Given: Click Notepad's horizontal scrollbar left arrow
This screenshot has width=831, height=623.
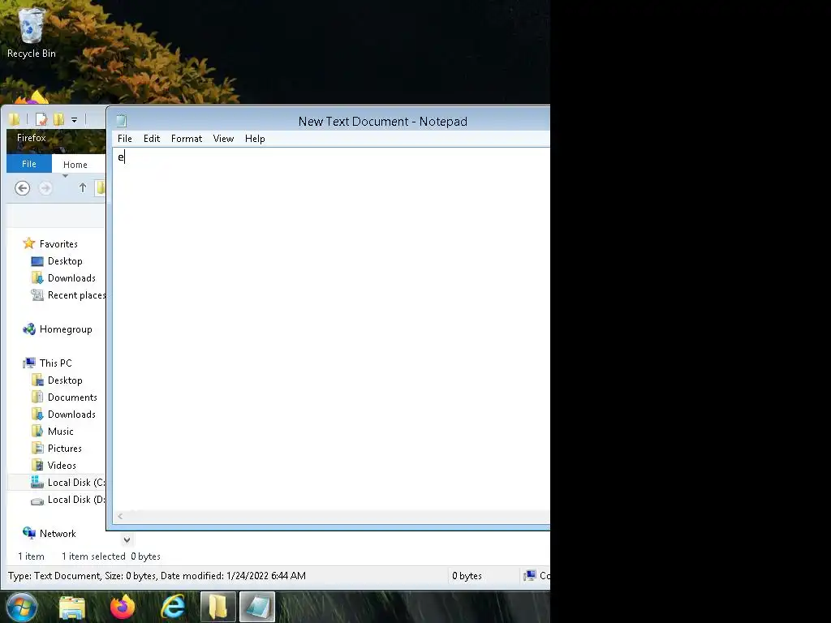Looking at the screenshot, I should tap(120, 517).
